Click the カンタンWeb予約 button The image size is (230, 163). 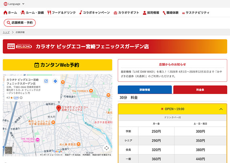click(x=57, y=65)
